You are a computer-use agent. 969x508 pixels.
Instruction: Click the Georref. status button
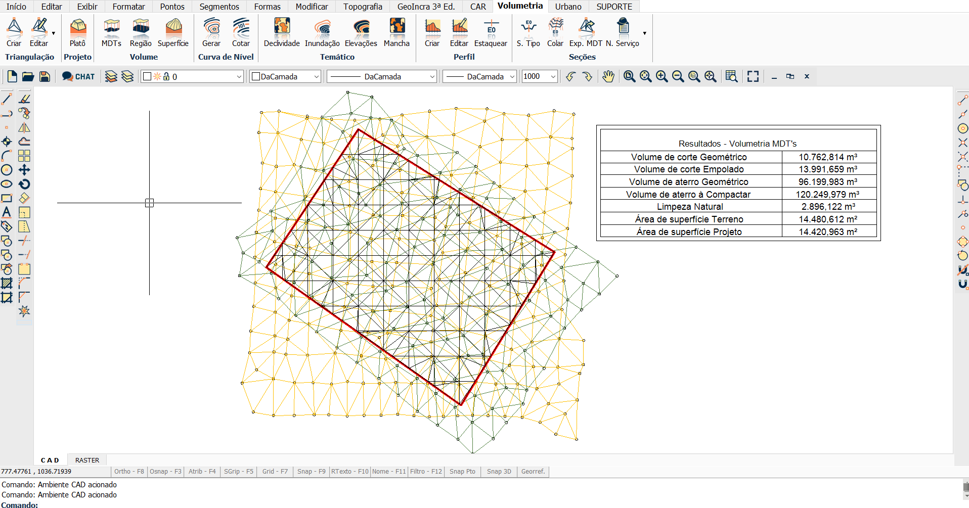533,472
